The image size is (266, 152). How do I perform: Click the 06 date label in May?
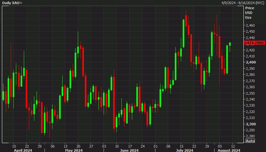click(x=52, y=146)
